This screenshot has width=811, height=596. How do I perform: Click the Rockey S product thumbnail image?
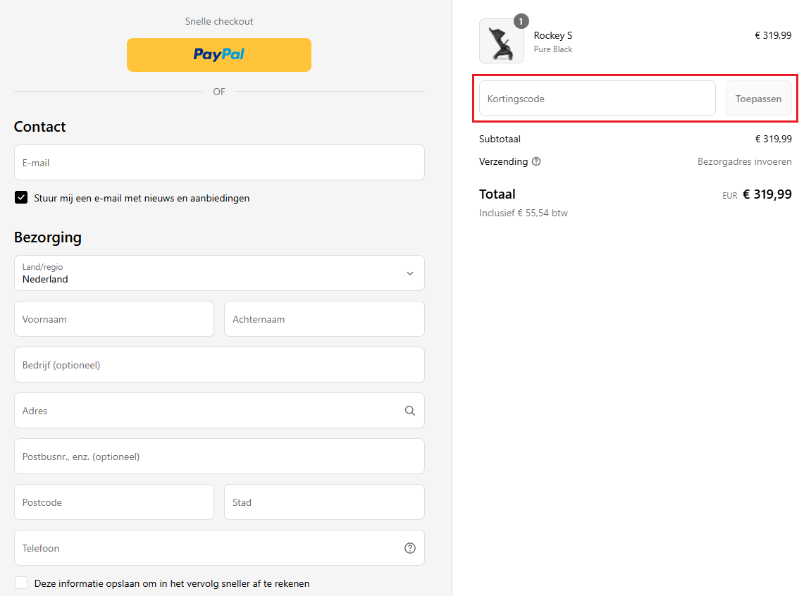click(x=502, y=41)
